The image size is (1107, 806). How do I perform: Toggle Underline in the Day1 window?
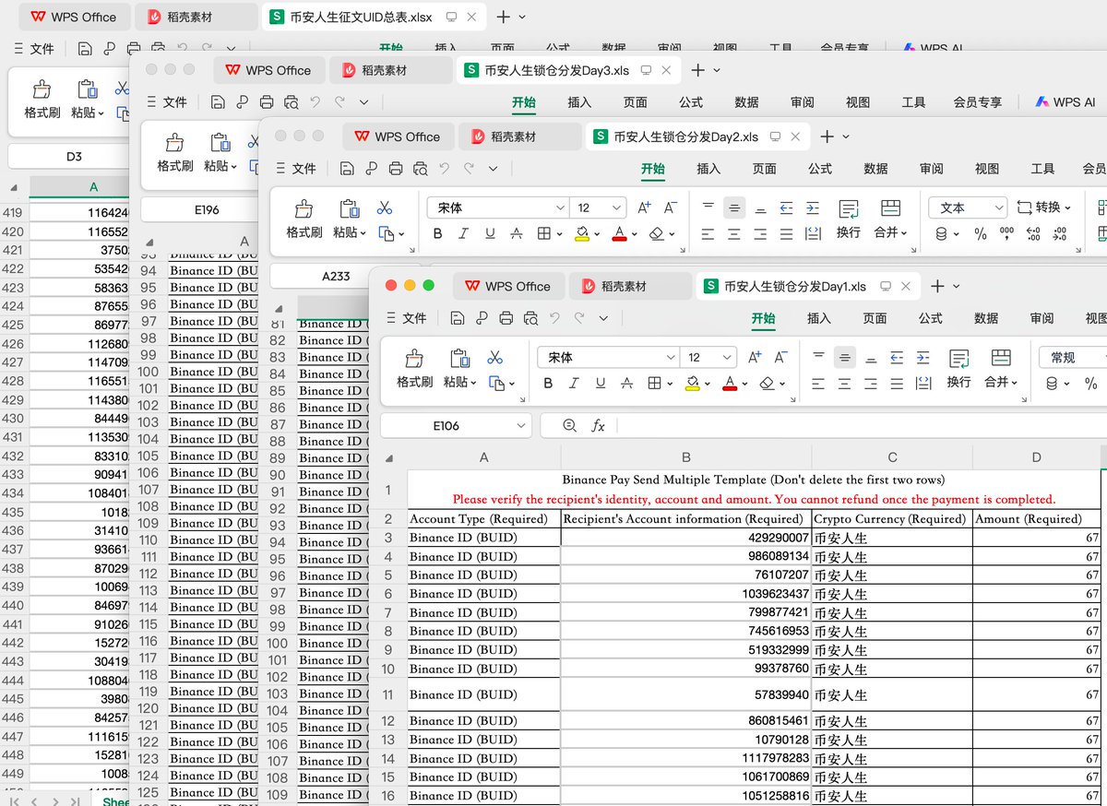pyautogui.click(x=600, y=384)
